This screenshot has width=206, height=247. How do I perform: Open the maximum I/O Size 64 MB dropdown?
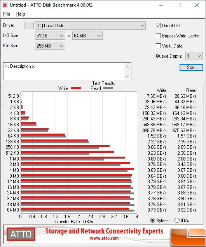(x=87, y=35)
